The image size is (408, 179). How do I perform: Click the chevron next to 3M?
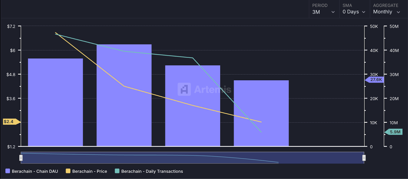[x=333, y=12]
